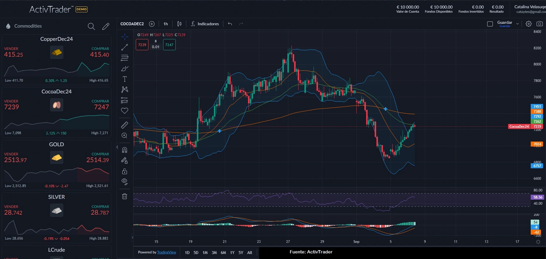Select the Text annotation tool
Screen dimensions: 546x259
point(125,79)
